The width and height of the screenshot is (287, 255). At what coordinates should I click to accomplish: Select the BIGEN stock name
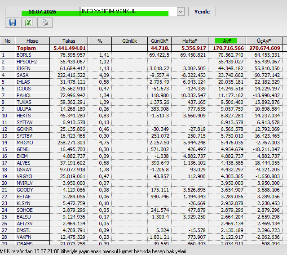pyautogui.click(x=24, y=68)
